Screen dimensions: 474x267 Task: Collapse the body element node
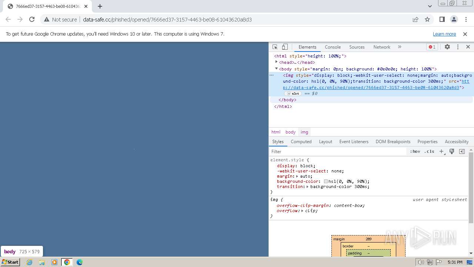point(276,69)
